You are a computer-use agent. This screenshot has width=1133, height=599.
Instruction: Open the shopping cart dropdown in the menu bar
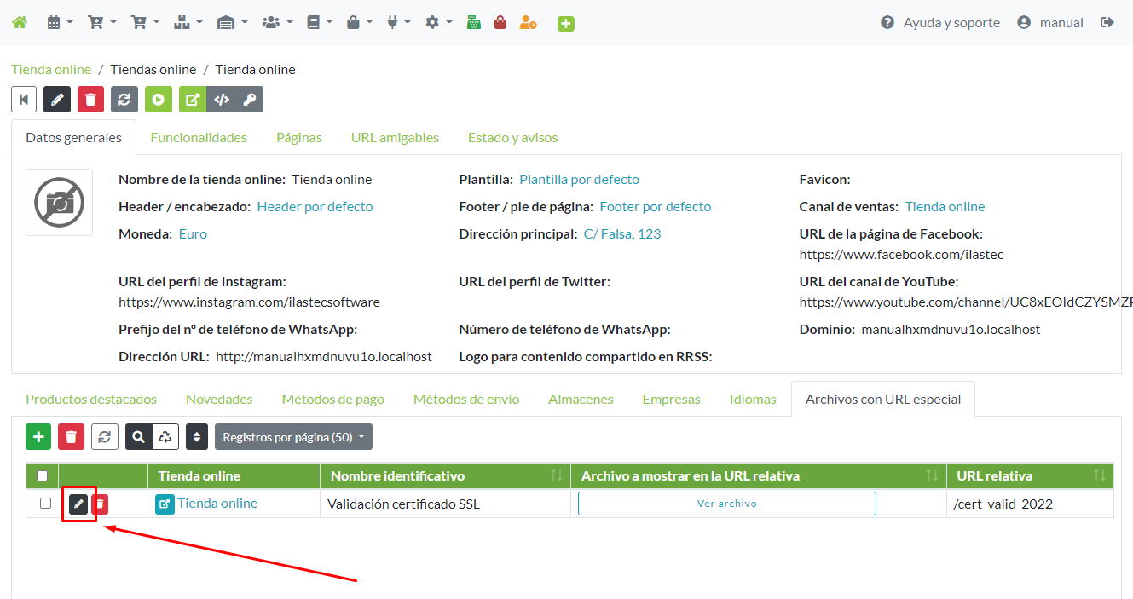click(101, 22)
